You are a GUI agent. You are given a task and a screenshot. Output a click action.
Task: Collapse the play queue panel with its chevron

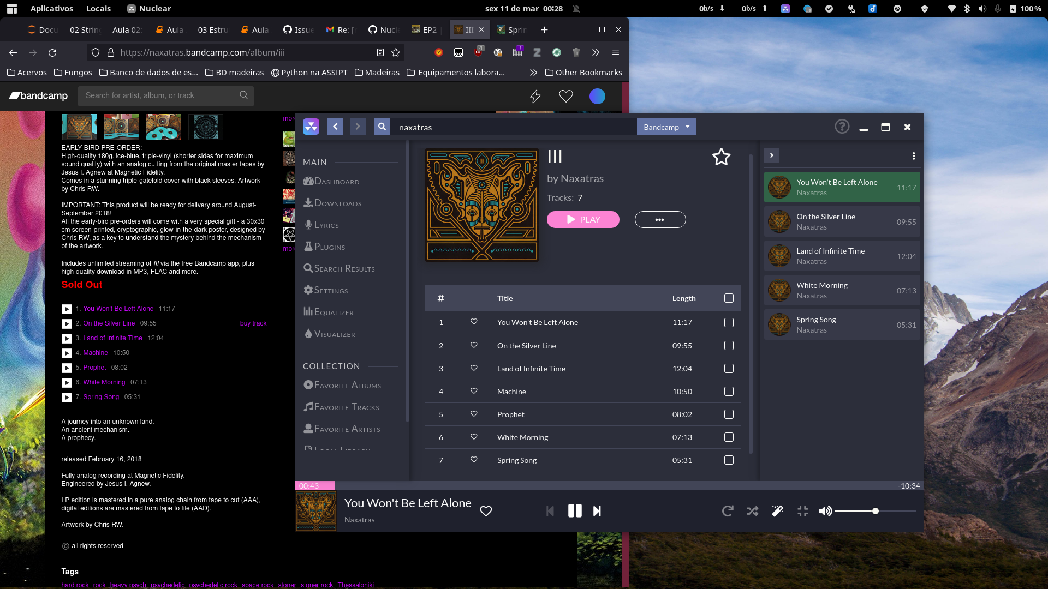pyautogui.click(x=772, y=155)
